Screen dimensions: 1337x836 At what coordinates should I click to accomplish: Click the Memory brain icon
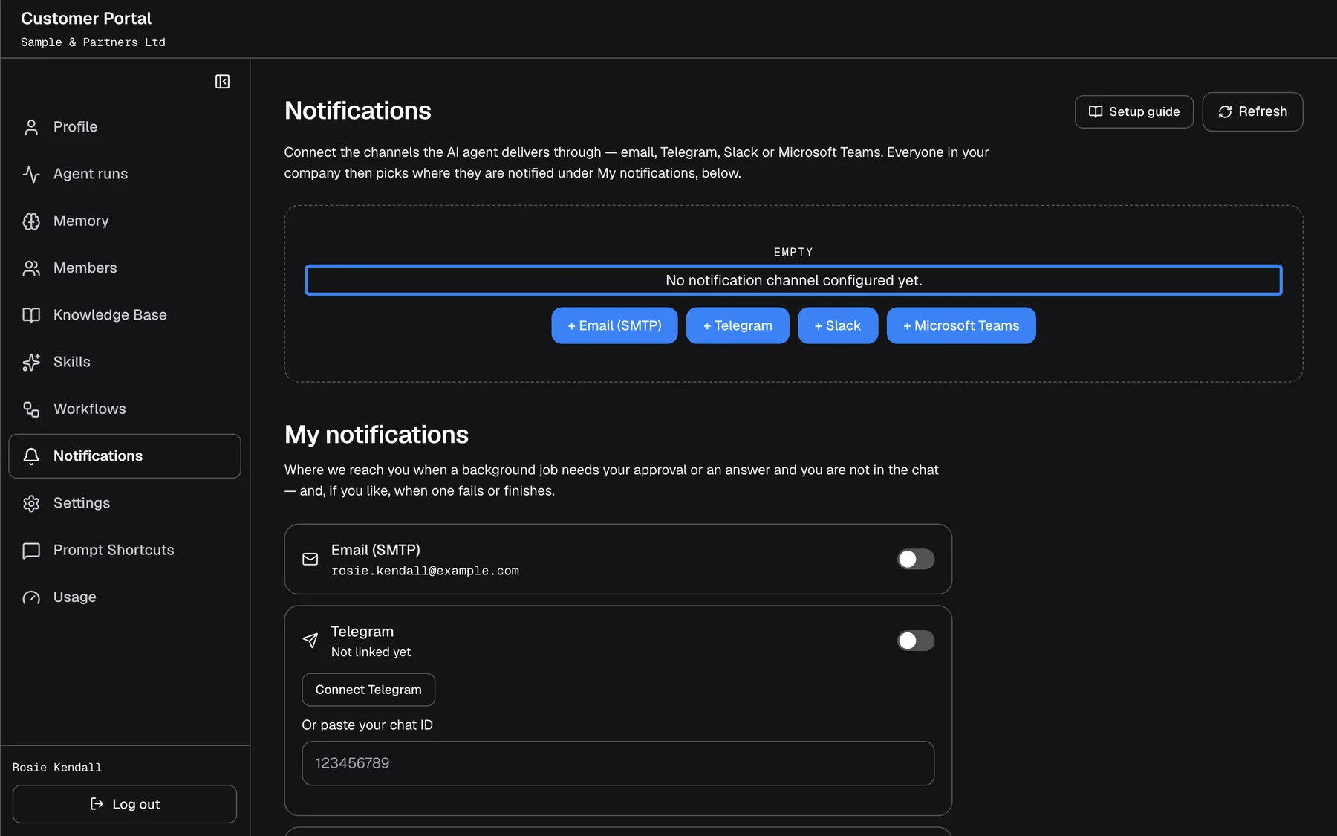(31, 221)
